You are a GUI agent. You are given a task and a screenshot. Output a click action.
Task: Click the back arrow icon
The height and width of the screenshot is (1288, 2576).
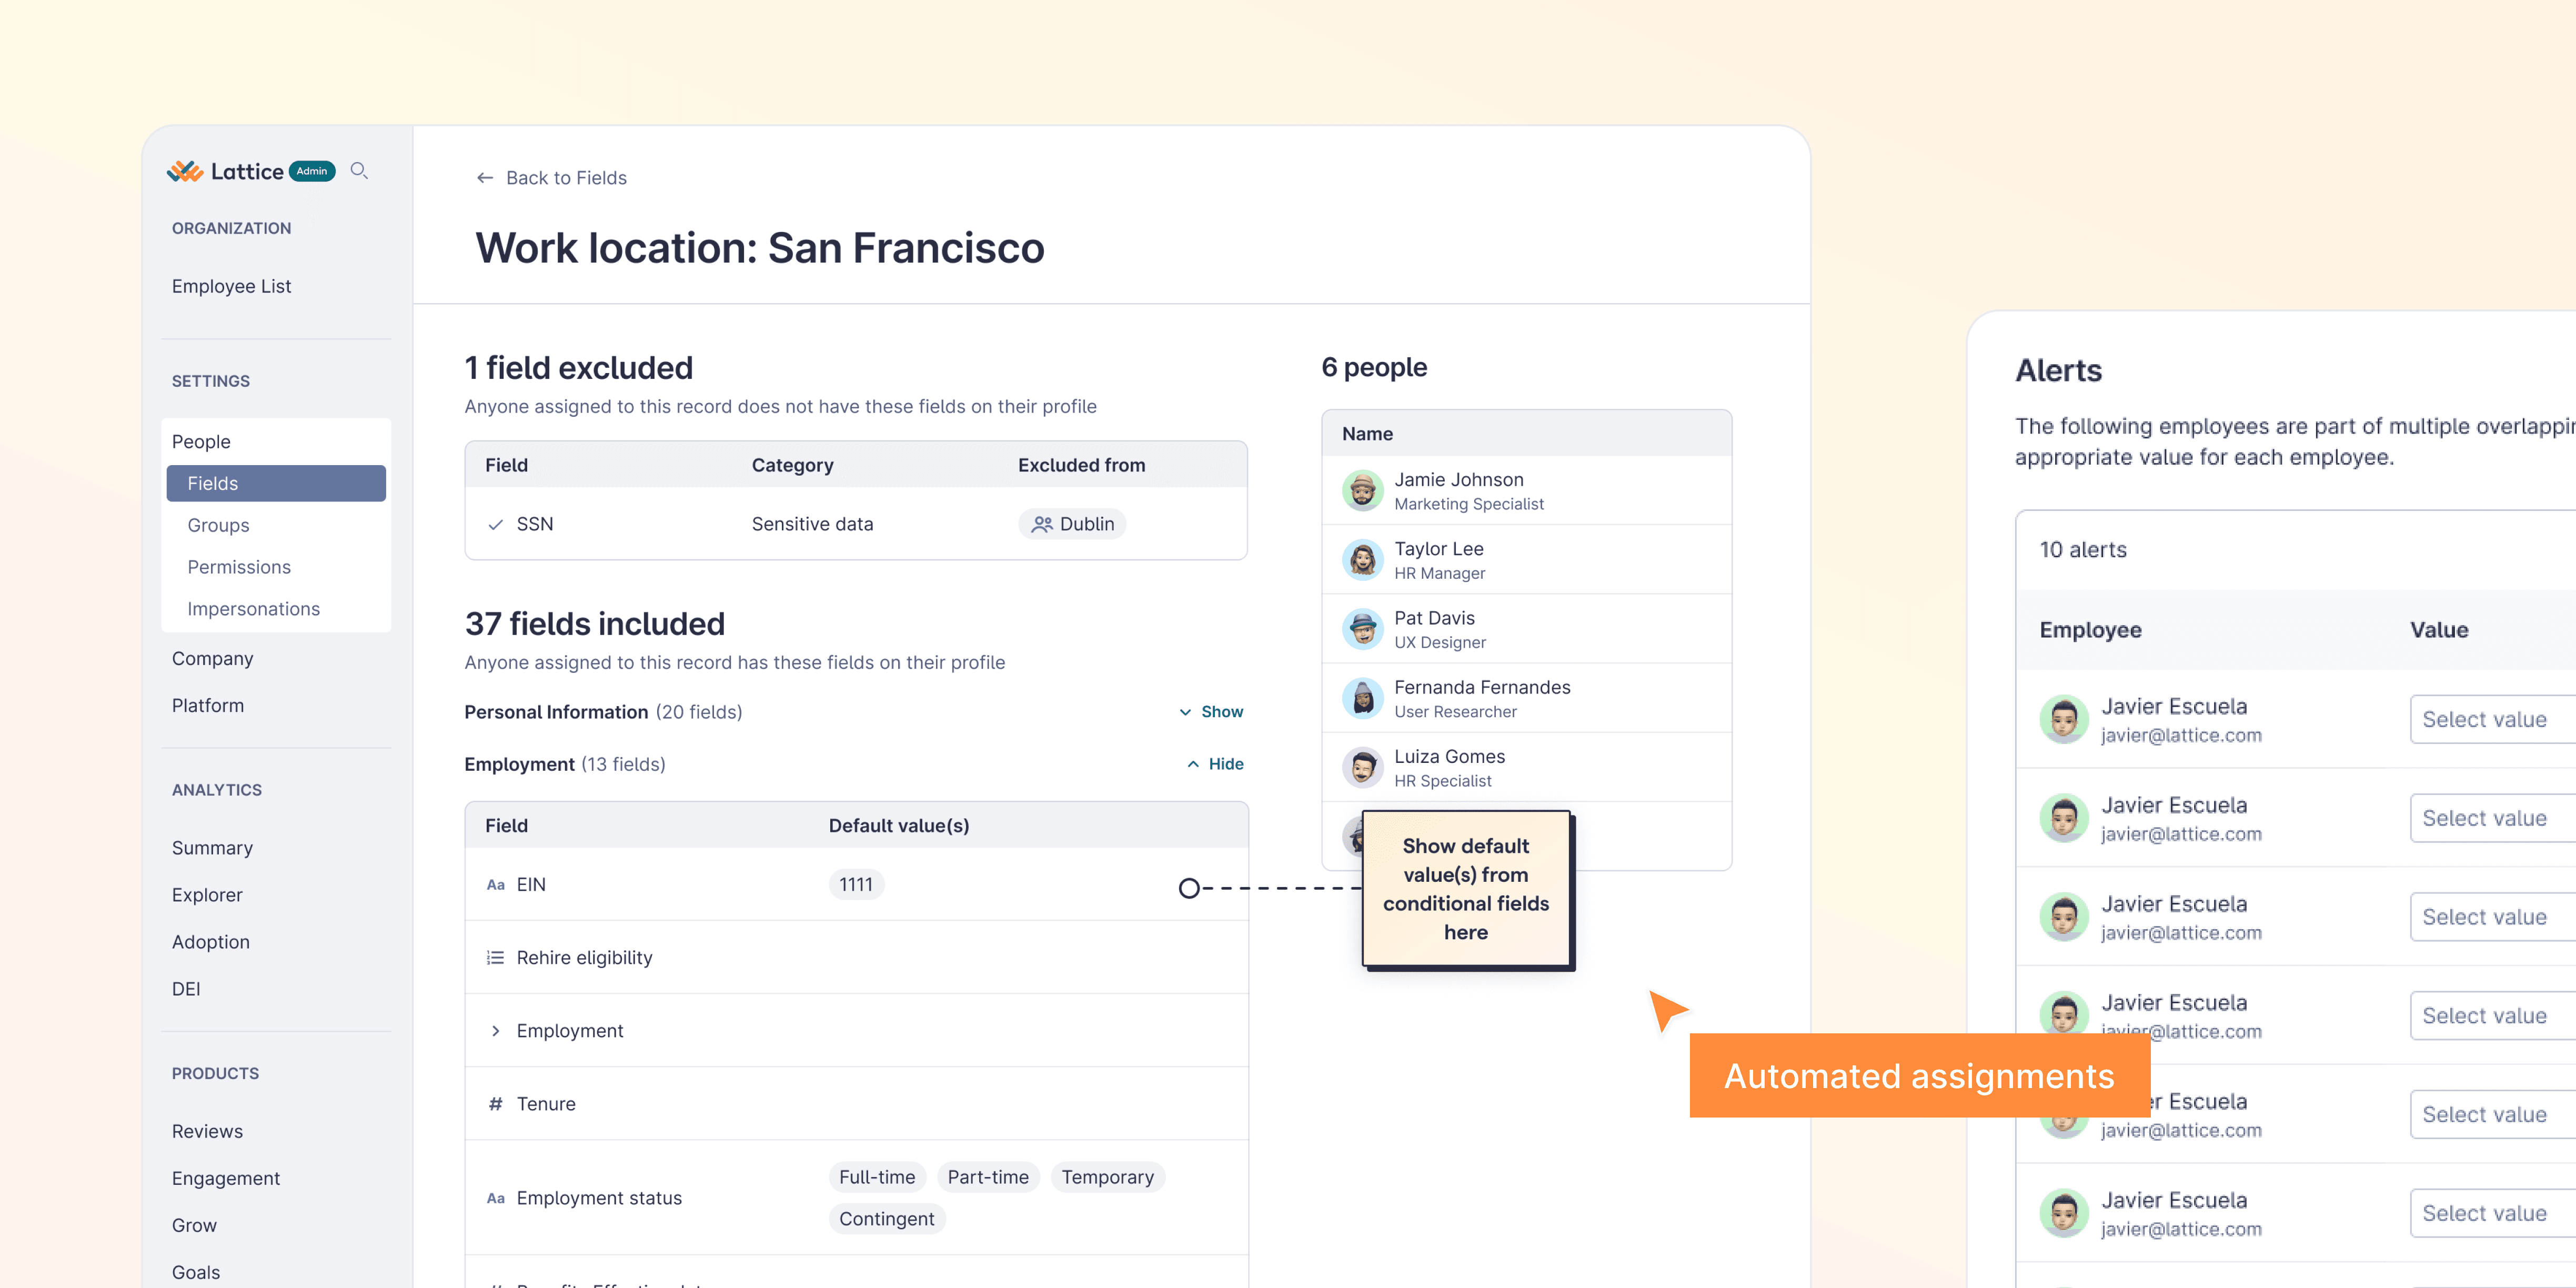[485, 178]
